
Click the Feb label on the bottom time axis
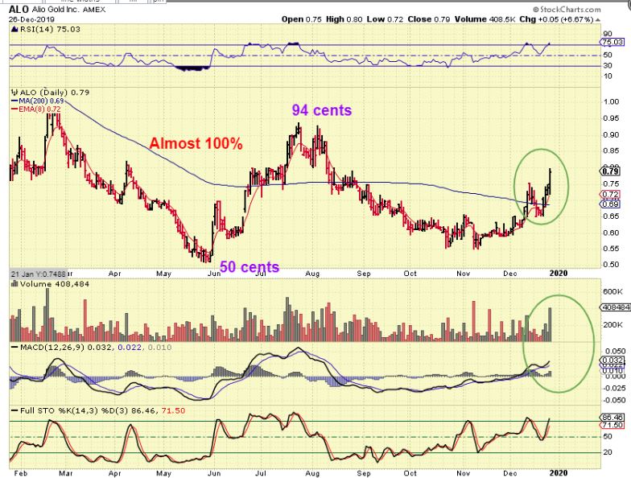[21, 473]
